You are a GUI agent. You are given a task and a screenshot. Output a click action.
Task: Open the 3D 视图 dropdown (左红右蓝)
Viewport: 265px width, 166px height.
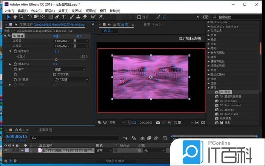[x=71, y=80]
